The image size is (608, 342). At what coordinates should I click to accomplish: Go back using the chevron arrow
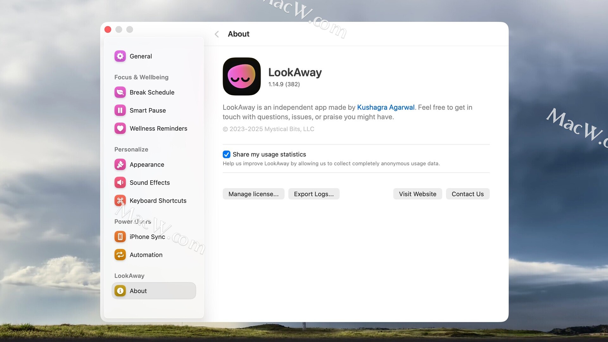point(217,34)
